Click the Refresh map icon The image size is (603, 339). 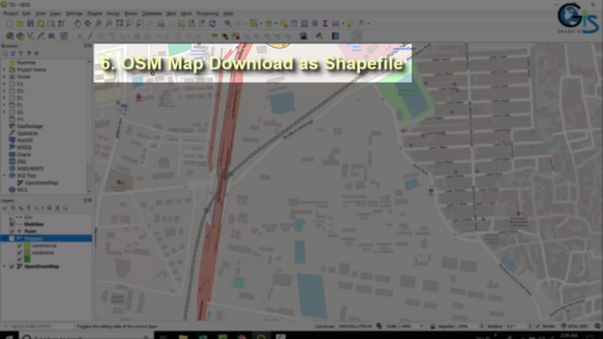pyautogui.click(x=212, y=24)
